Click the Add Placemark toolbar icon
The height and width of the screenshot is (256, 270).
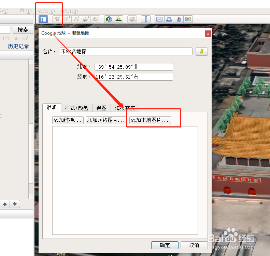click(57, 19)
